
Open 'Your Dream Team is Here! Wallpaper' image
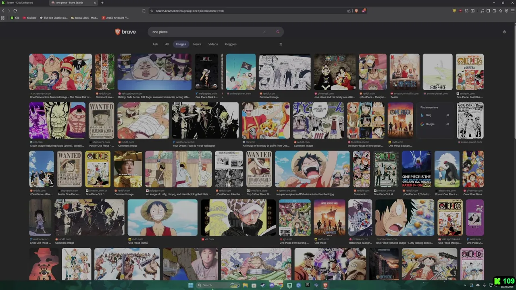tap(205, 120)
